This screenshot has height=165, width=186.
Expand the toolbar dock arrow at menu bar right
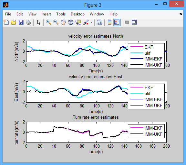pyautogui.click(x=181, y=14)
